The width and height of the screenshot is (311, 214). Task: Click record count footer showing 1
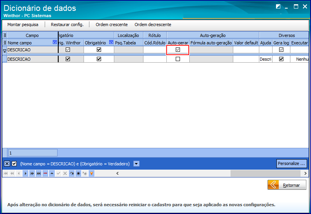(x=33, y=153)
